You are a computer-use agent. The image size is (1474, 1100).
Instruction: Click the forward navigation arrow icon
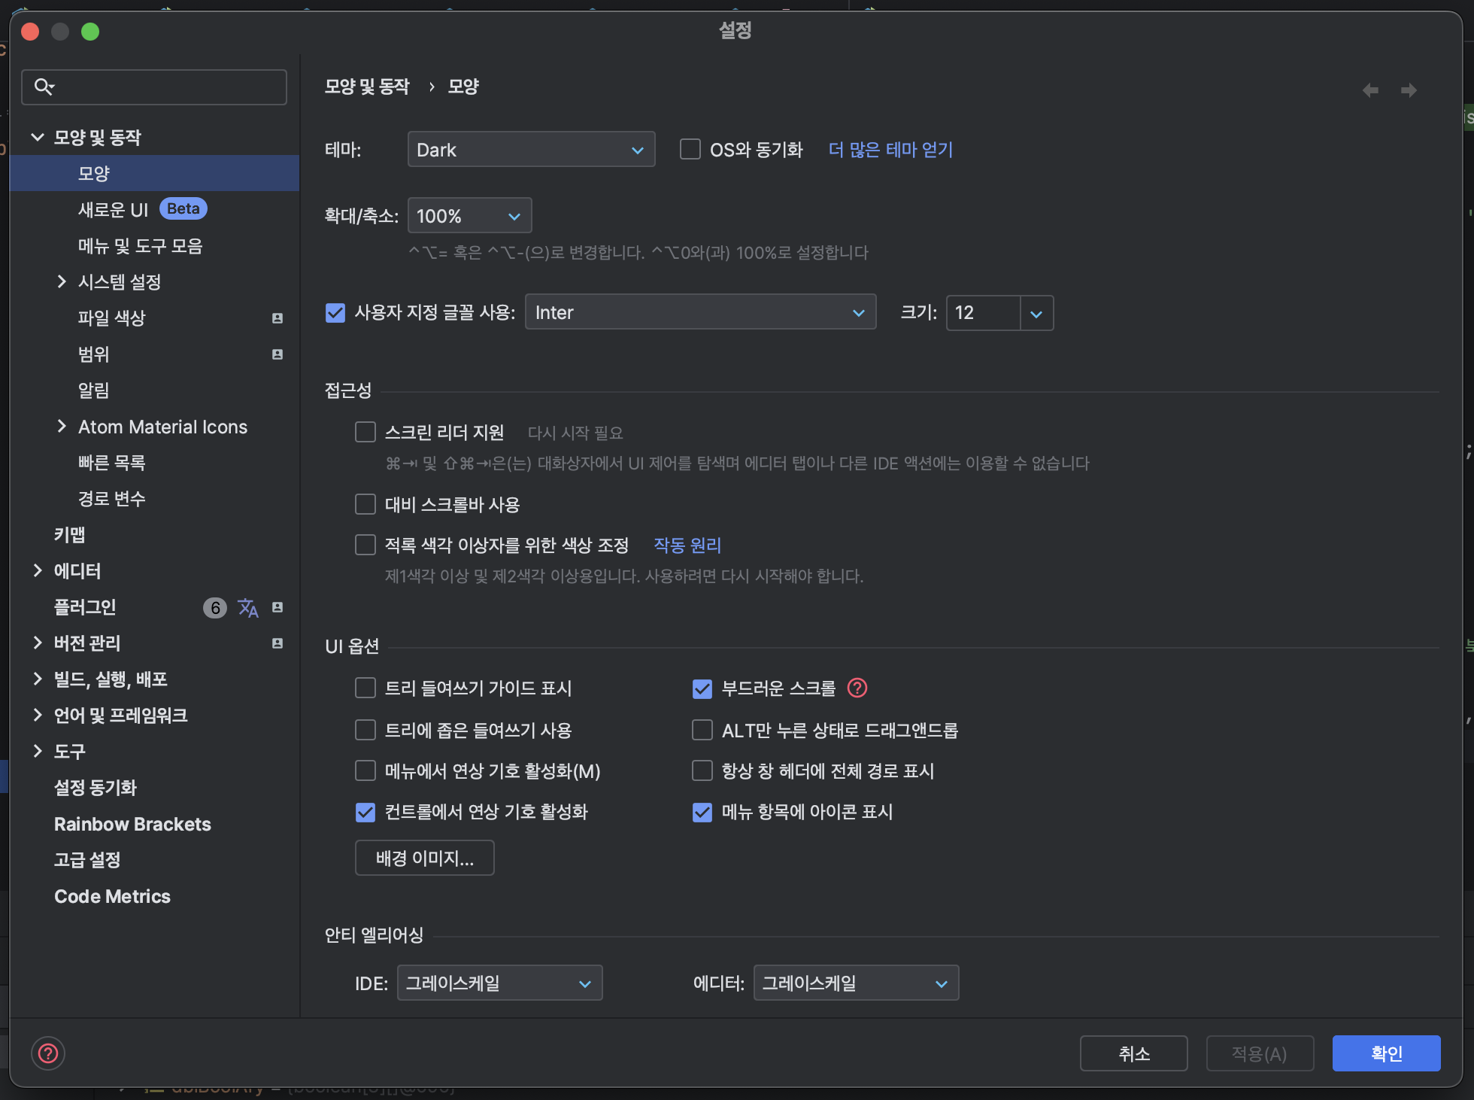(x=1409, y=90)
